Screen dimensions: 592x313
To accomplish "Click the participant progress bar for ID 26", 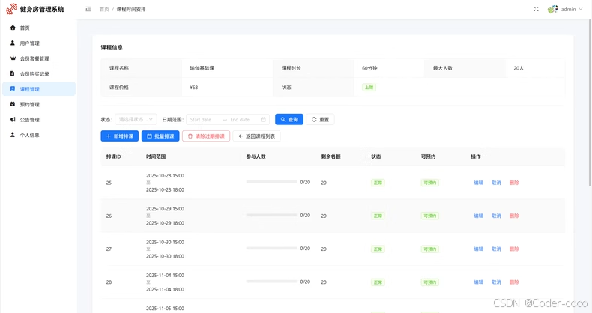I will (x=271, y=215).
